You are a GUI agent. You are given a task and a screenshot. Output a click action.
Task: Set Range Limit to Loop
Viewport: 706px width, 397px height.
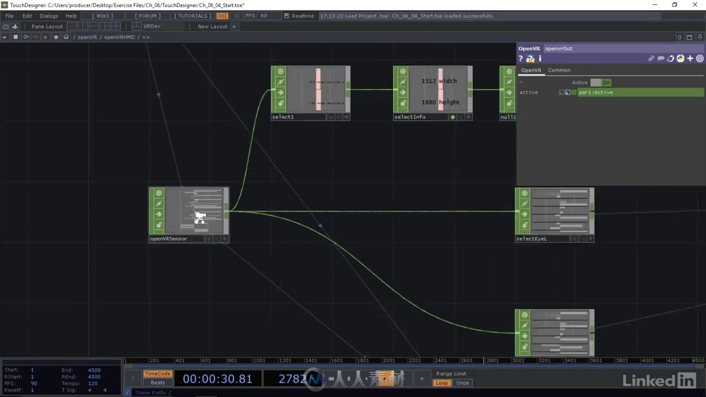442,383
